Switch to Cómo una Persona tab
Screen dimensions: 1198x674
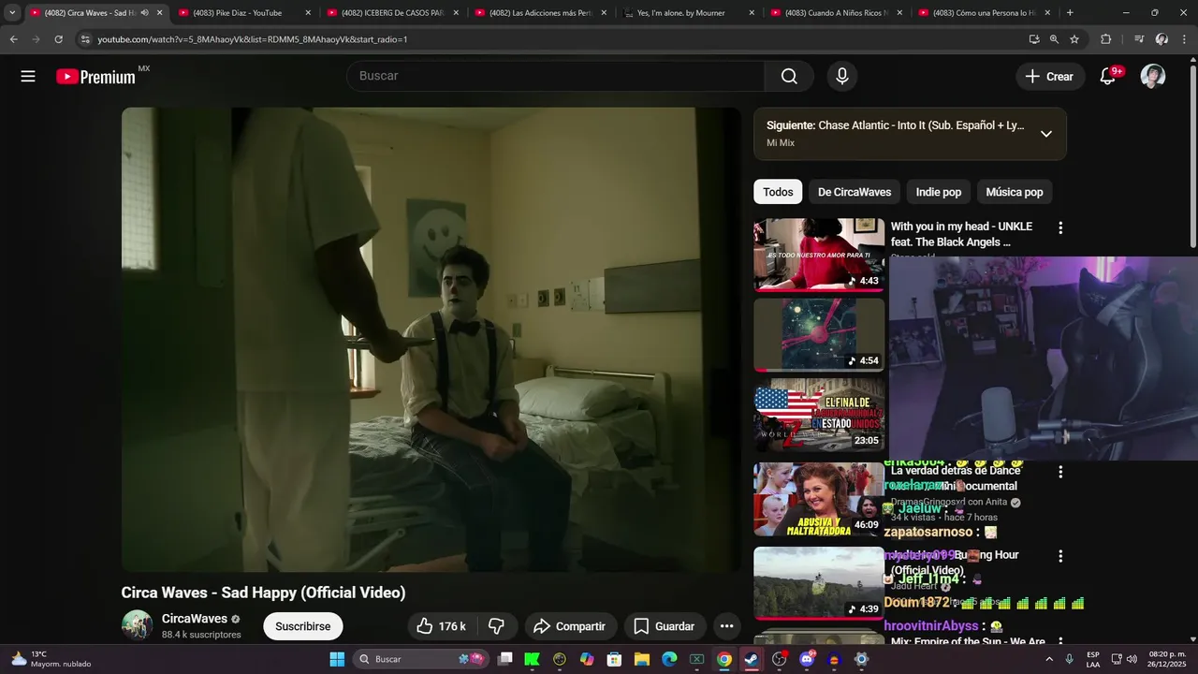coord(984,13)
